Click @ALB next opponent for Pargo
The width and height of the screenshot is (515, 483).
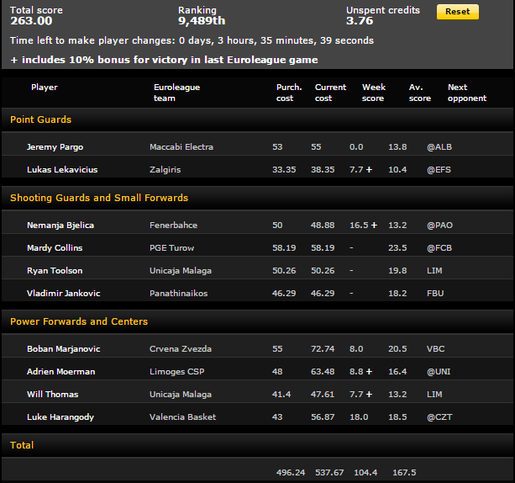coord(439,147)
